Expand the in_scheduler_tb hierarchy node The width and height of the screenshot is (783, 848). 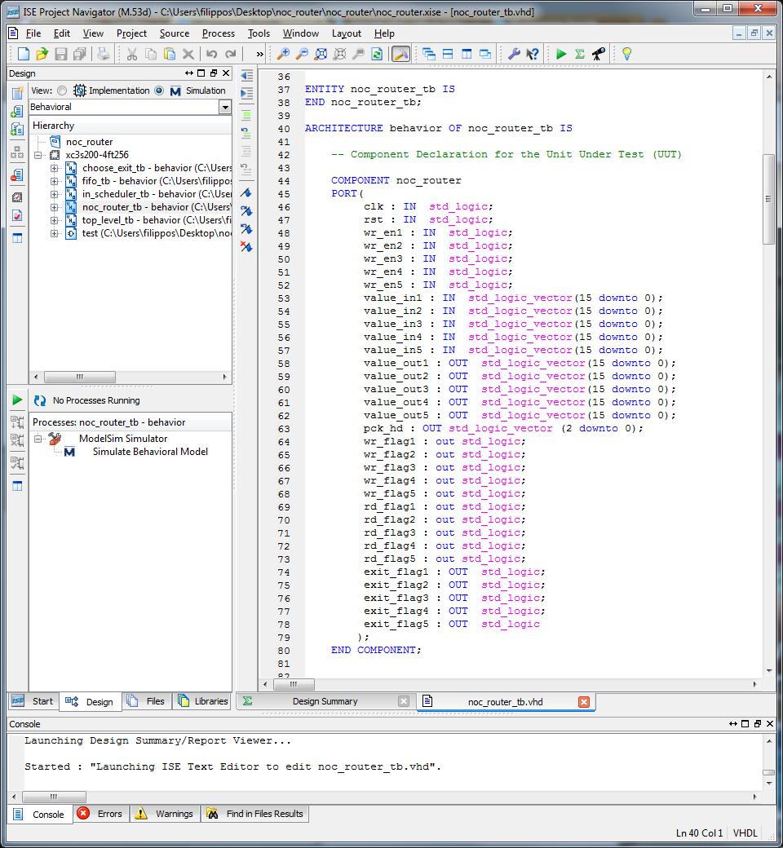click(54, 194)
